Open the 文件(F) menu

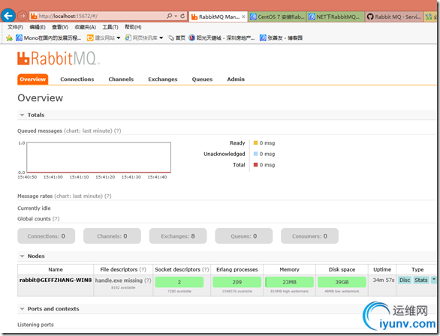pos(15,27)
